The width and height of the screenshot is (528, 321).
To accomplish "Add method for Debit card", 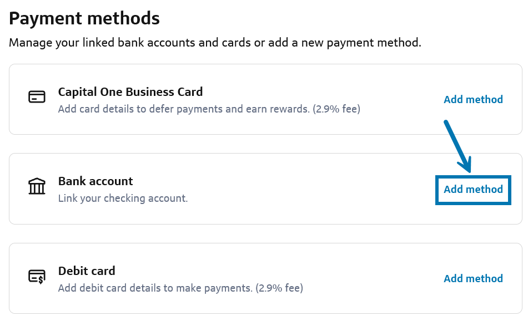I will (473, 279).
